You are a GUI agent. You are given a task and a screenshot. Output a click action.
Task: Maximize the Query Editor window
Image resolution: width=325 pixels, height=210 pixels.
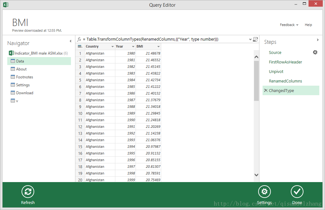pyautogui.click(x=304, y=3)
